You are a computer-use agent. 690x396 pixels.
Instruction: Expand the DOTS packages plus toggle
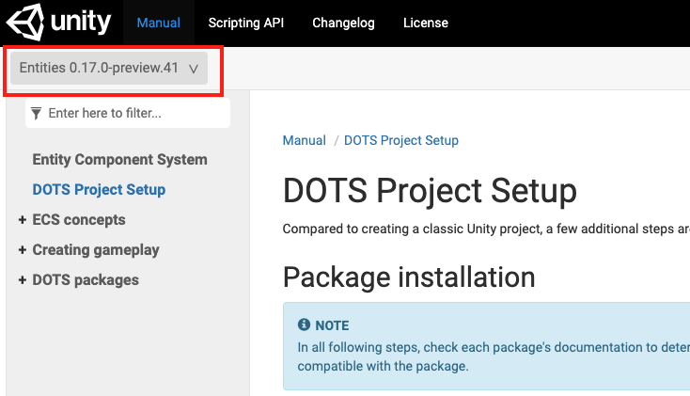(x=23, y=279)
